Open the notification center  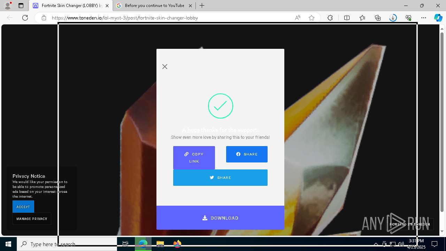435,244
